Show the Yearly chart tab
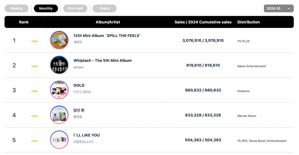The image size is (299, 155). [105, 8]
